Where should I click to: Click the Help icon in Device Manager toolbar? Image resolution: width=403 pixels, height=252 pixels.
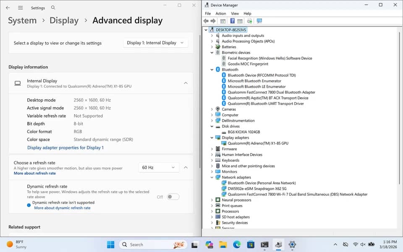(x=232, y=21)
